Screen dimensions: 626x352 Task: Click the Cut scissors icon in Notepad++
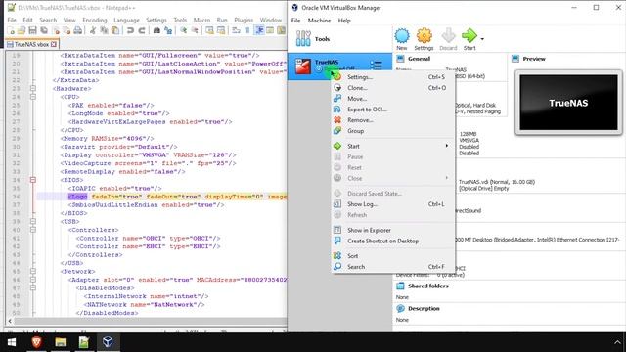pyautogui.click(x=93, y=30)
